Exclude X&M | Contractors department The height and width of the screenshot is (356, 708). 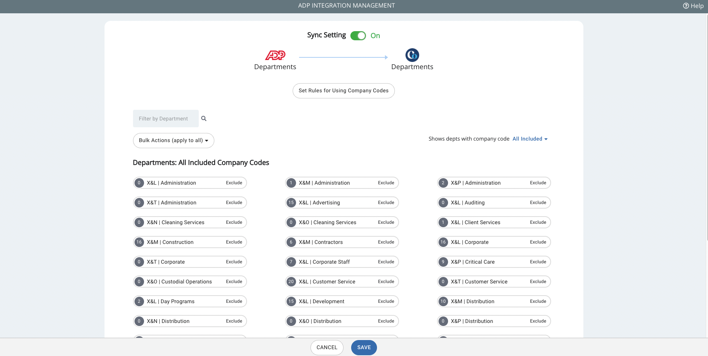[x=386, y=242]
